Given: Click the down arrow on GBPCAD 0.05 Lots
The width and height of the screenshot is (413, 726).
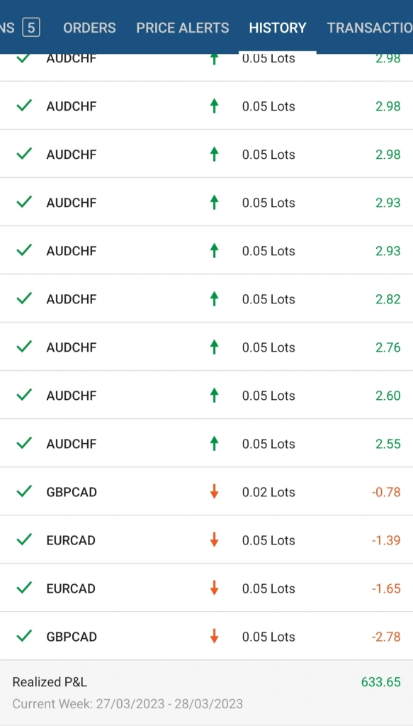Looking at the screenshot, I should 214,636.
